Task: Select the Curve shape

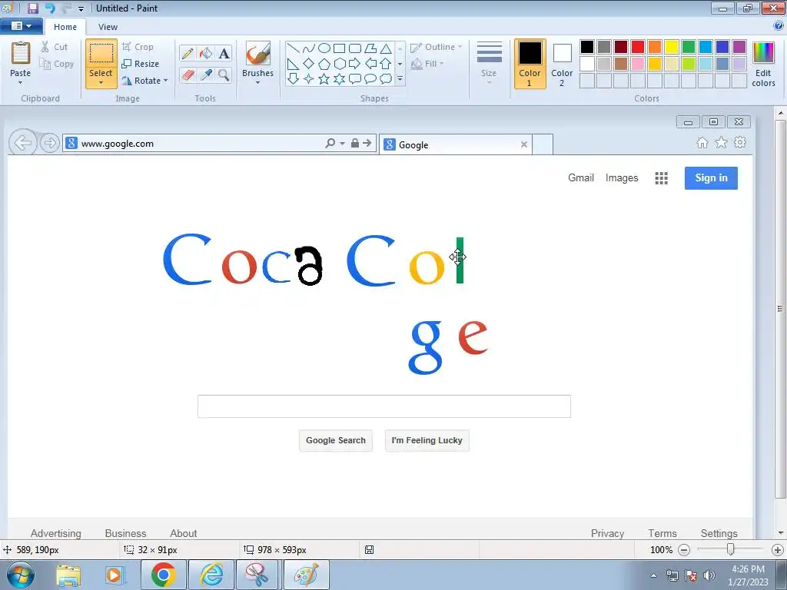Action: (x=309, y=48)
